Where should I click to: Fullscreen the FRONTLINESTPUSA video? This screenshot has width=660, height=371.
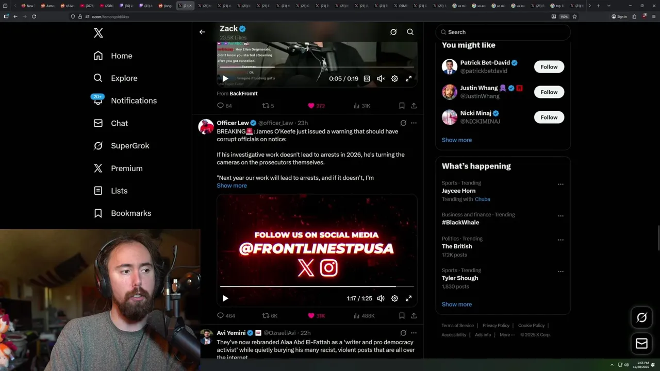(x=408, y=298)
